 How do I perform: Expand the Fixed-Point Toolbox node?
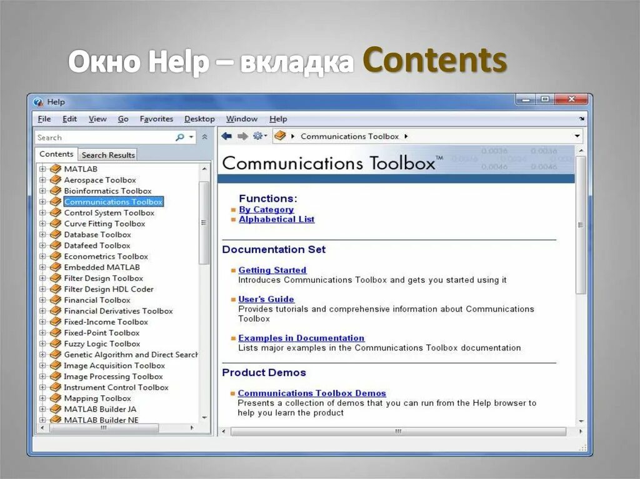click(42, 333)
